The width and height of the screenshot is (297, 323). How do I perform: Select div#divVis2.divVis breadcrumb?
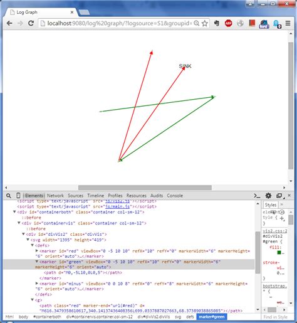[154, 317]
